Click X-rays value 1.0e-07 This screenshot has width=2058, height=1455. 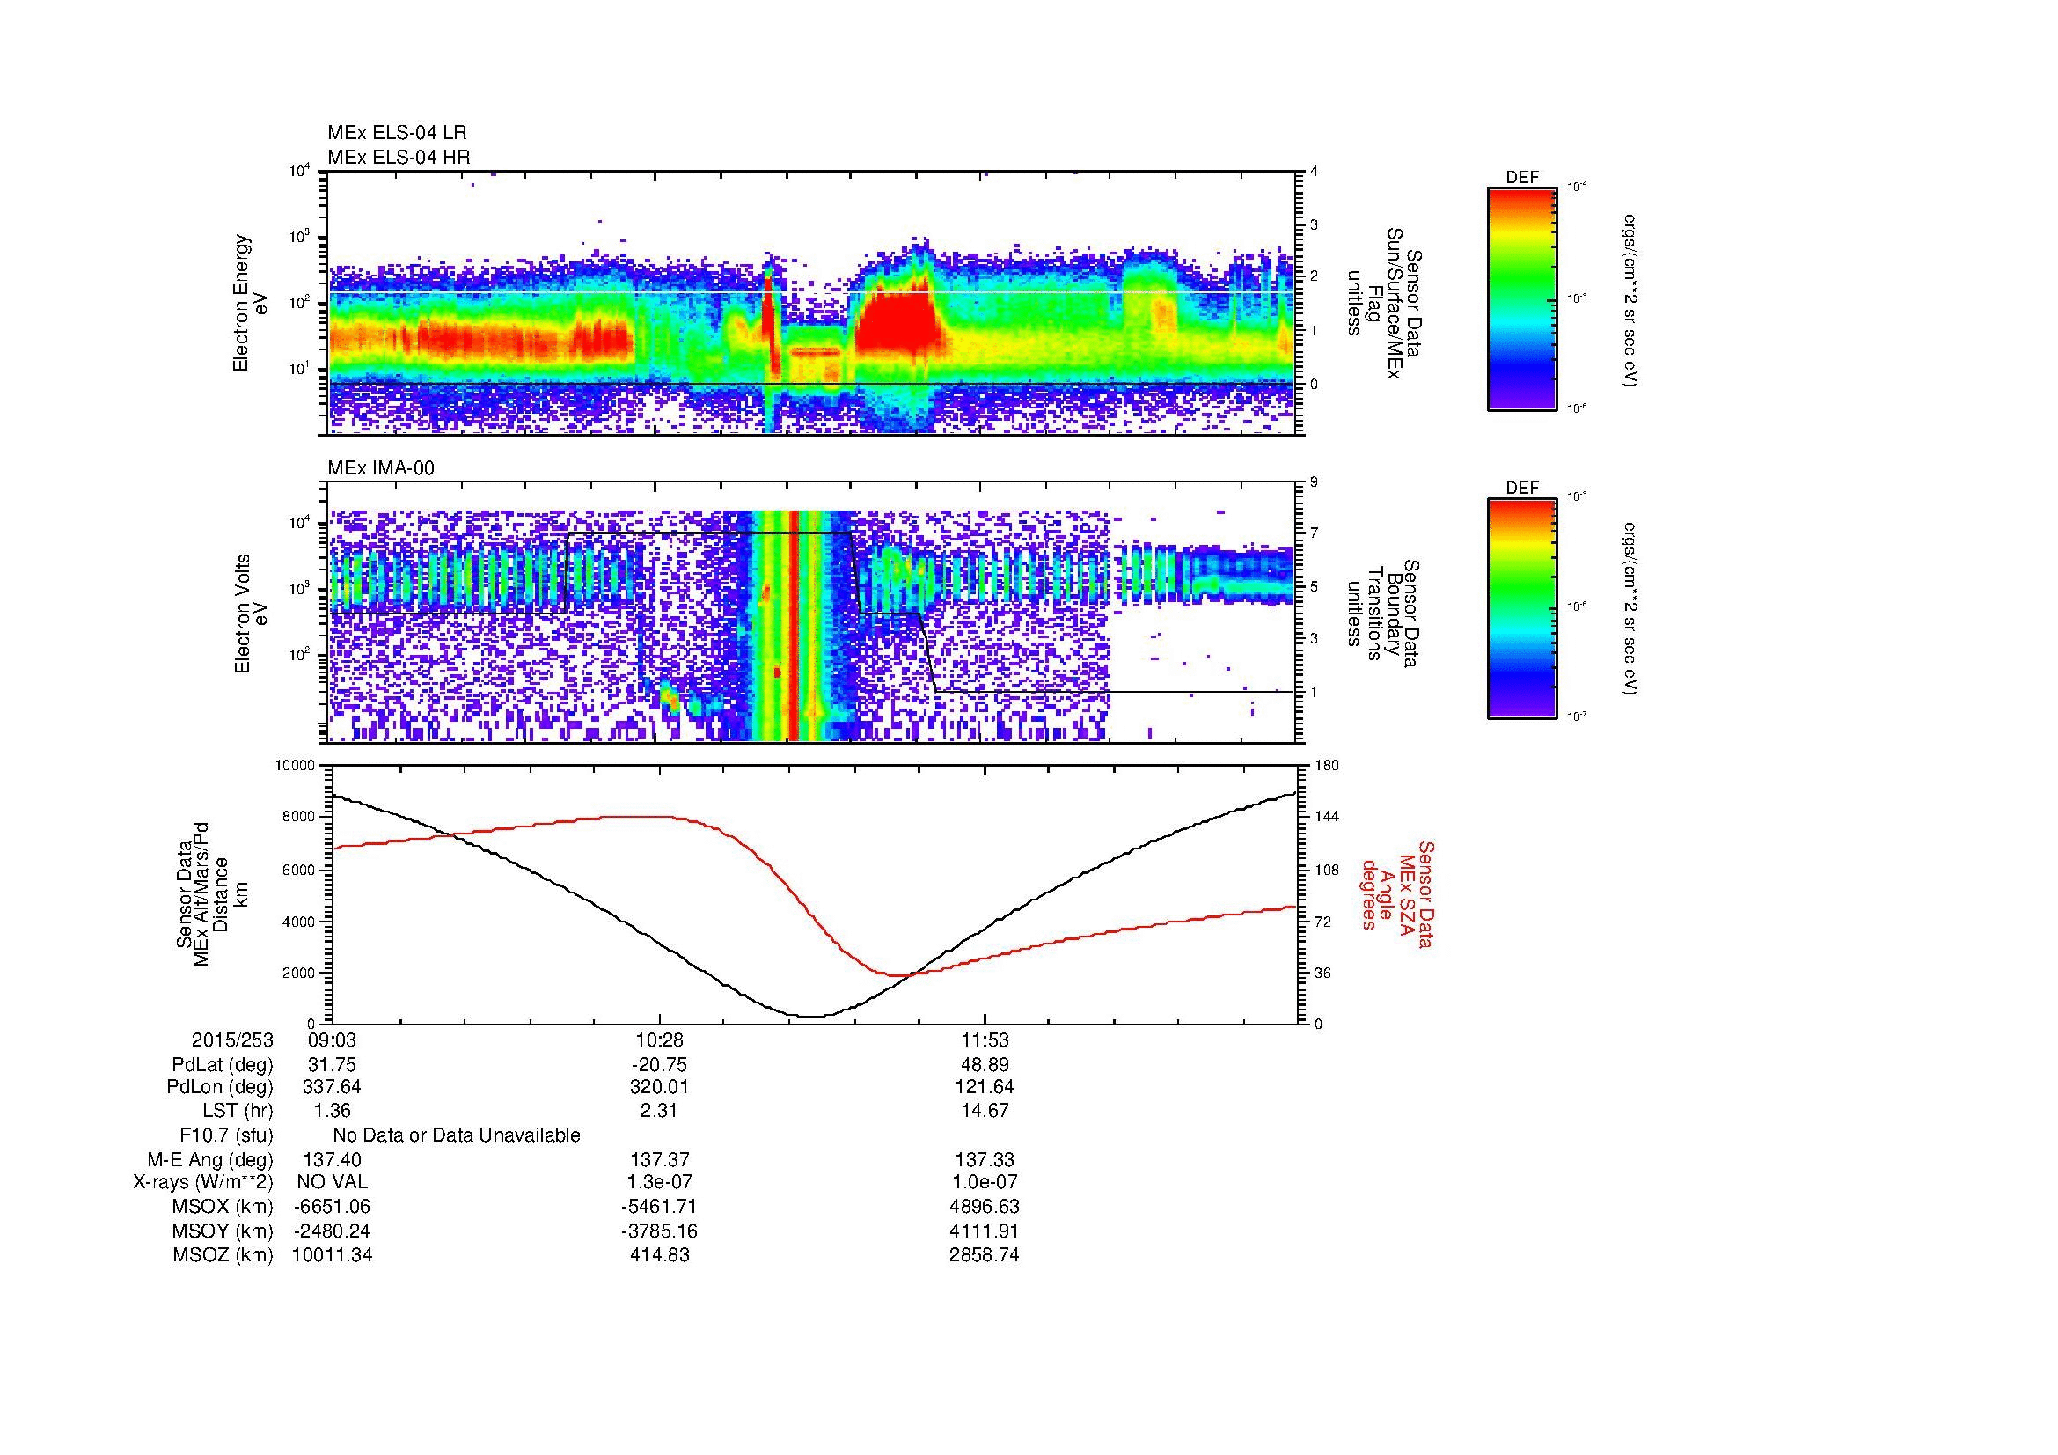coord(985,1182)
